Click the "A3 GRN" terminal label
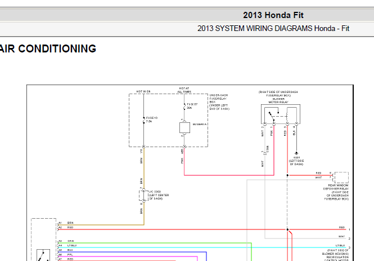This screenshot has width=374, height=261. point(66,241)
